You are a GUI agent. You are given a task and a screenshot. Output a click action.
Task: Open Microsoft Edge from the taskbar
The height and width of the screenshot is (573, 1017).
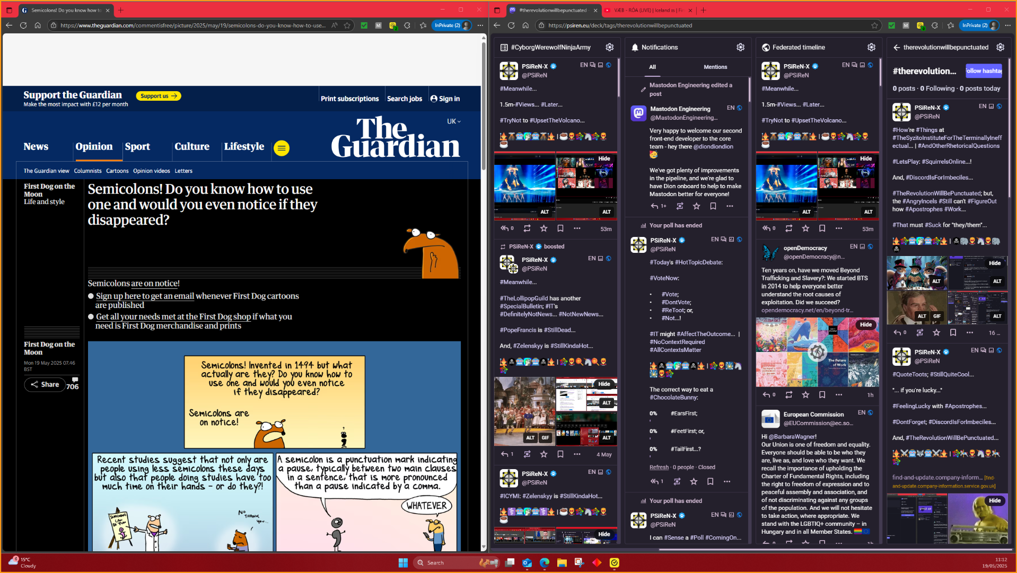545,562
